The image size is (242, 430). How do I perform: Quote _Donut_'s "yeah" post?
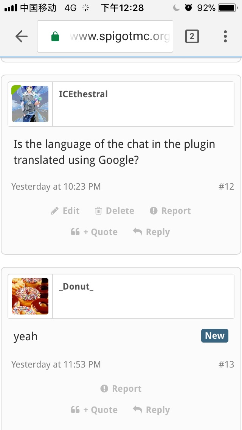(x=94, y=410)
